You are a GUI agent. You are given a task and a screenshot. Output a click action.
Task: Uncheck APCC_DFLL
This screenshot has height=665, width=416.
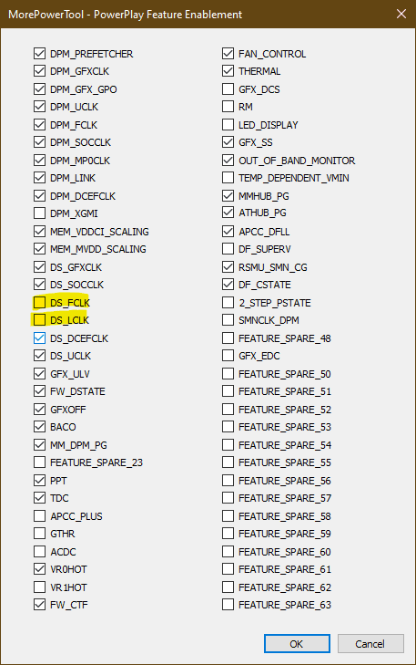[228, 232]
